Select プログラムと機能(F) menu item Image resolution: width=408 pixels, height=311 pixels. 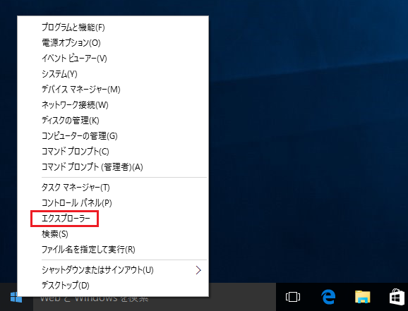113,28
